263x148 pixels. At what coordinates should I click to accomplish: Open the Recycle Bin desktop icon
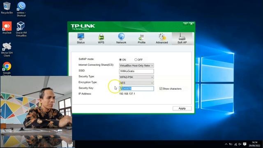(x=7, y=8)
